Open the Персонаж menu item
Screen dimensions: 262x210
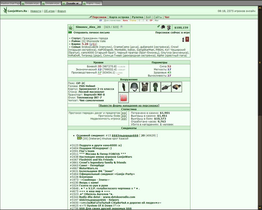(x=99, y=17)
